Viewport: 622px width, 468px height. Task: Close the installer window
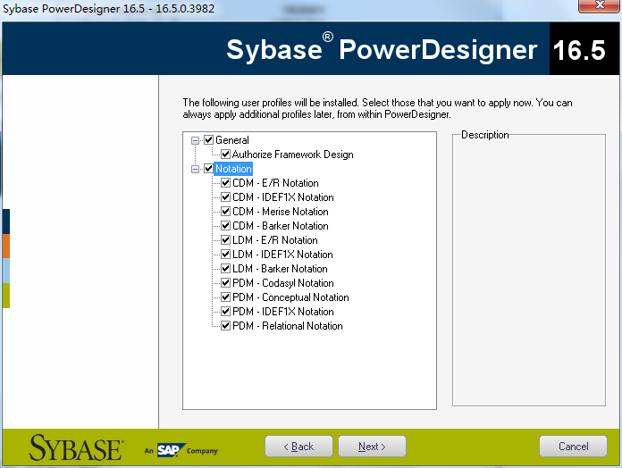[x=600, y=5]
